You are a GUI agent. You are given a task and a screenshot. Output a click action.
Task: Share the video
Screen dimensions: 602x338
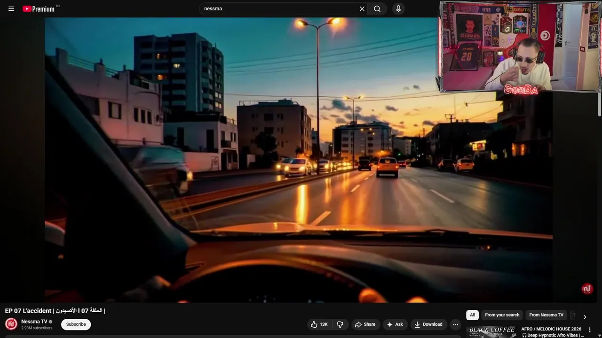click(365, 324)
